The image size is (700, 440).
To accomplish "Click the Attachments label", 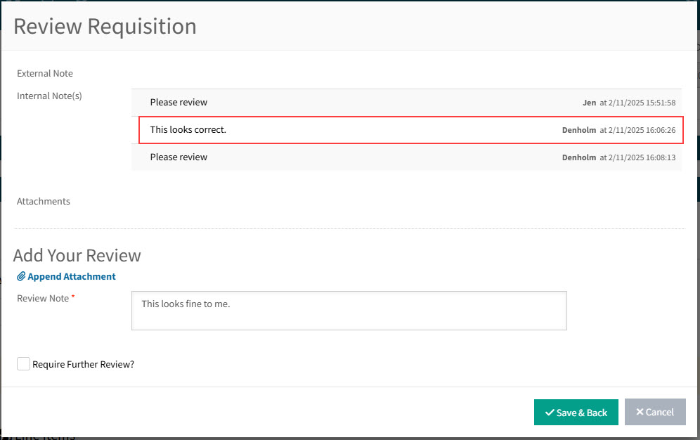I will click(x=44, y=202).
